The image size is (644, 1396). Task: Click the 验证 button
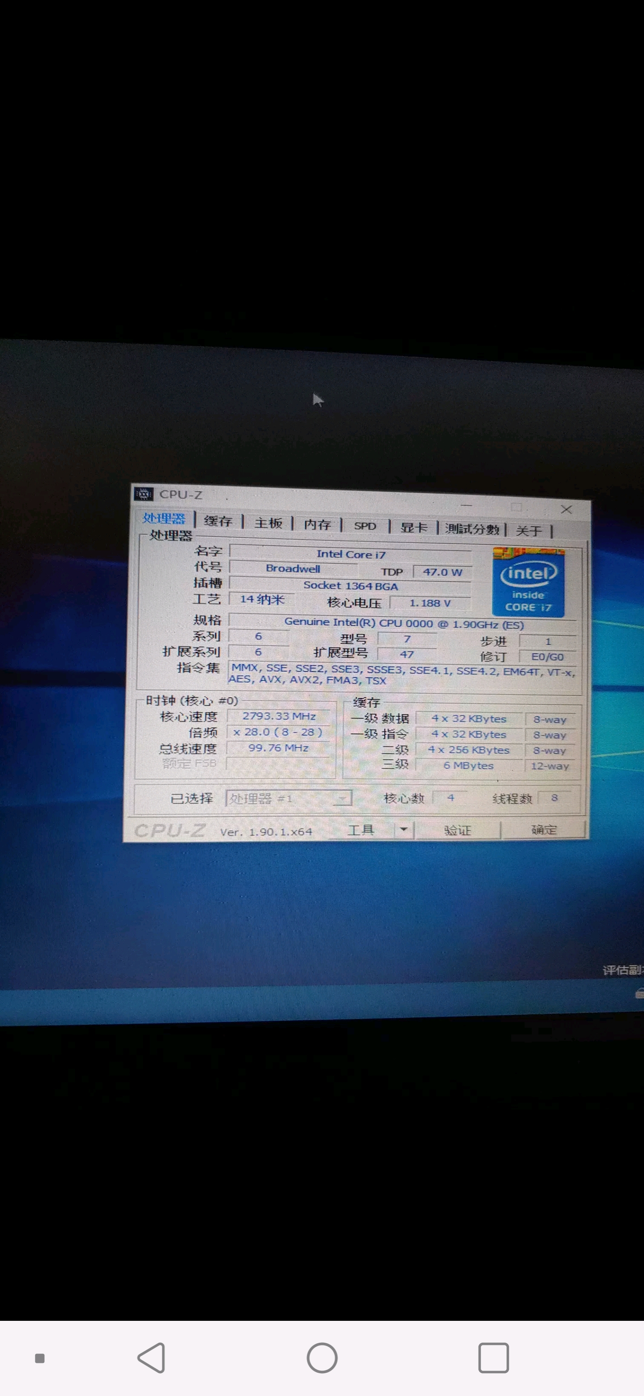458,830
